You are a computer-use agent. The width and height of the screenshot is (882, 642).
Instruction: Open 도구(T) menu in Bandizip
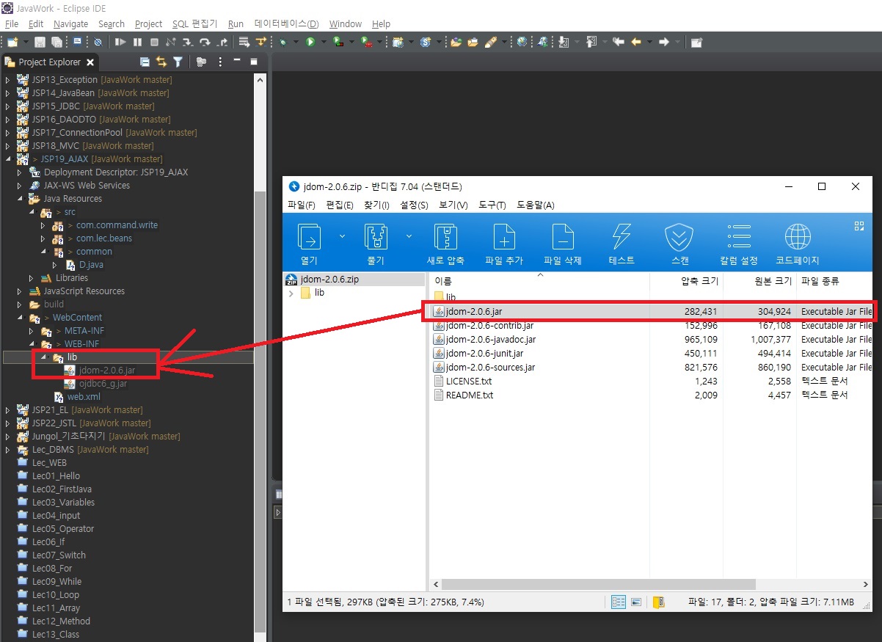click(492, 205)
